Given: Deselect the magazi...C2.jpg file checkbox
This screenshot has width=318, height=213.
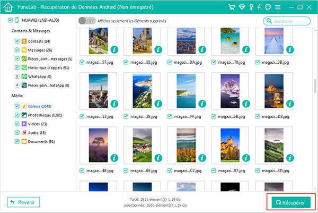Looking at the screenshot, I should (170, 171).
